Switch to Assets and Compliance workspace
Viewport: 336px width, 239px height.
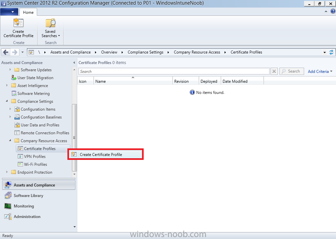point(39,185)
